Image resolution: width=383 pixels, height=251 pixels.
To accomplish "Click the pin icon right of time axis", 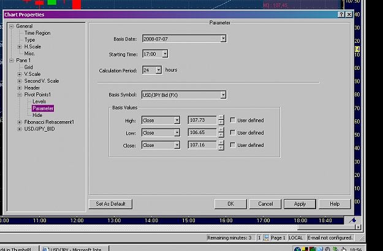I will pos(352,220).
